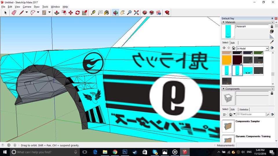Collapse the Components panel
This screenshot has width=278, height=156.
tap(223, 89)
